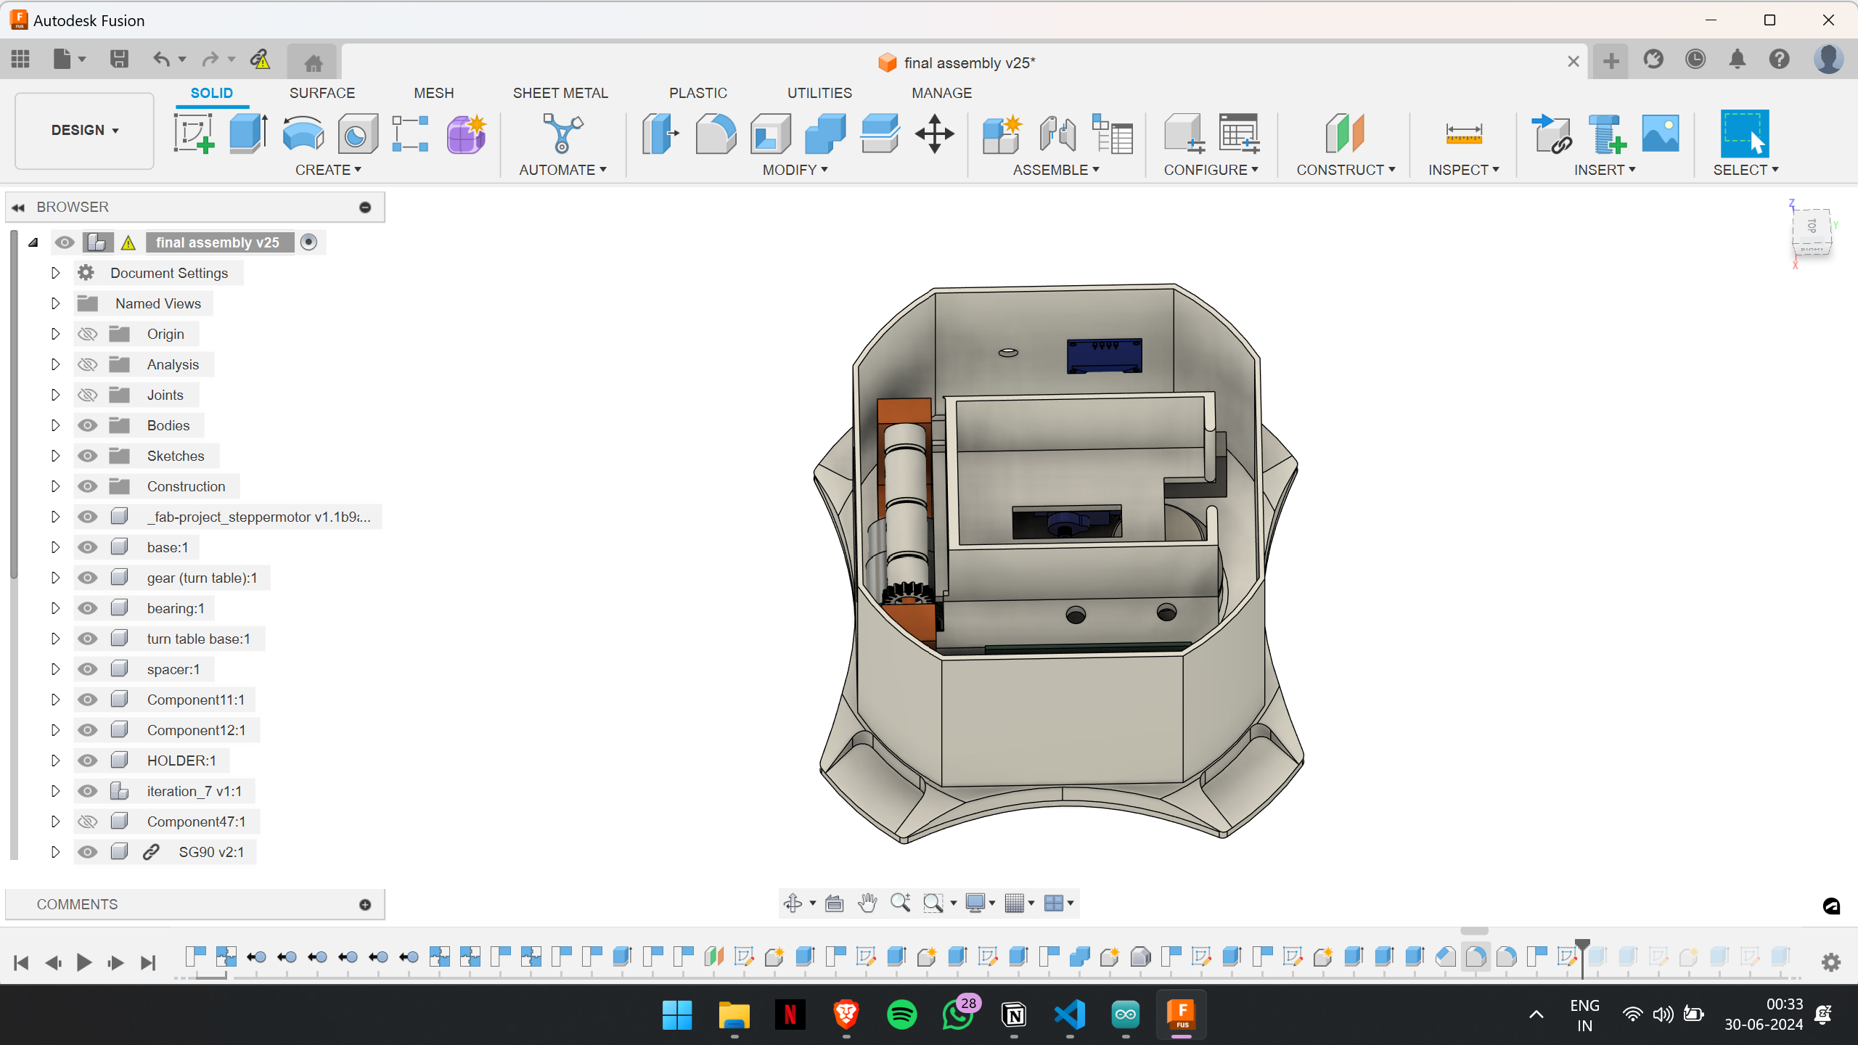Jump to the timeline beginning
1858x1045 pixels.
pyautogui.click(x=21, y=963)
